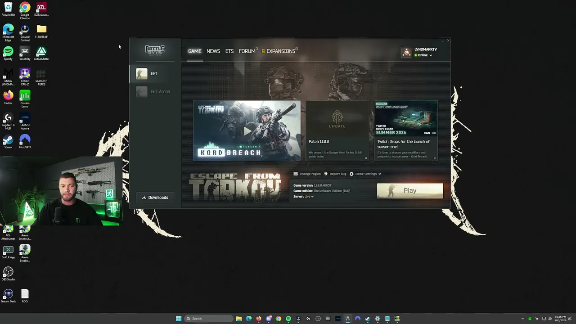Expand the Game Settings dropdown
The image size is (576, 324).
pyautogui.click(x=365, y=174)
